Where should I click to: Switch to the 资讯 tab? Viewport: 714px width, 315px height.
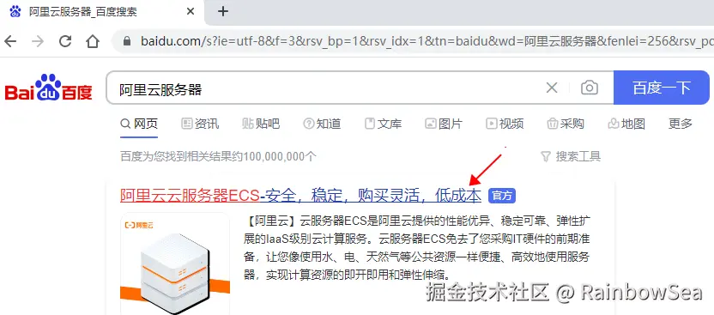click(200, 124)
